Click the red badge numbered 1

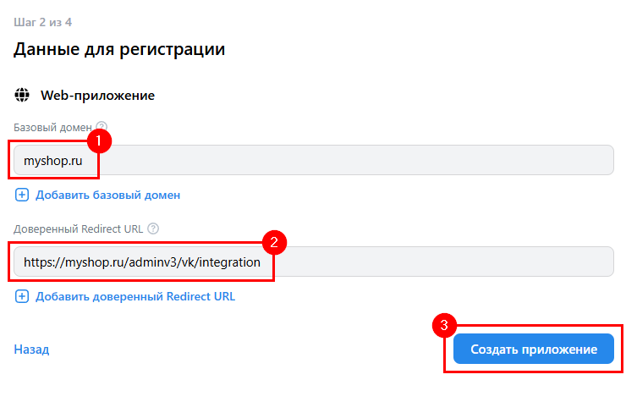click(x=99, y=140)
